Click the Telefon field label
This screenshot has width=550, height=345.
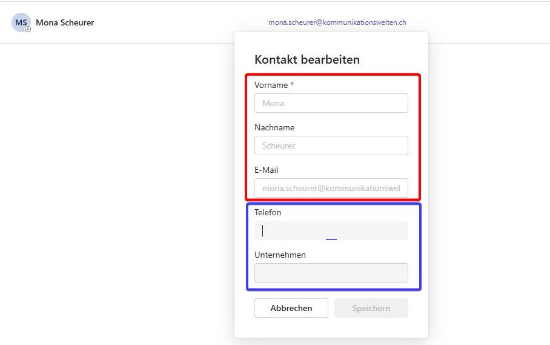tap(268, 212)
